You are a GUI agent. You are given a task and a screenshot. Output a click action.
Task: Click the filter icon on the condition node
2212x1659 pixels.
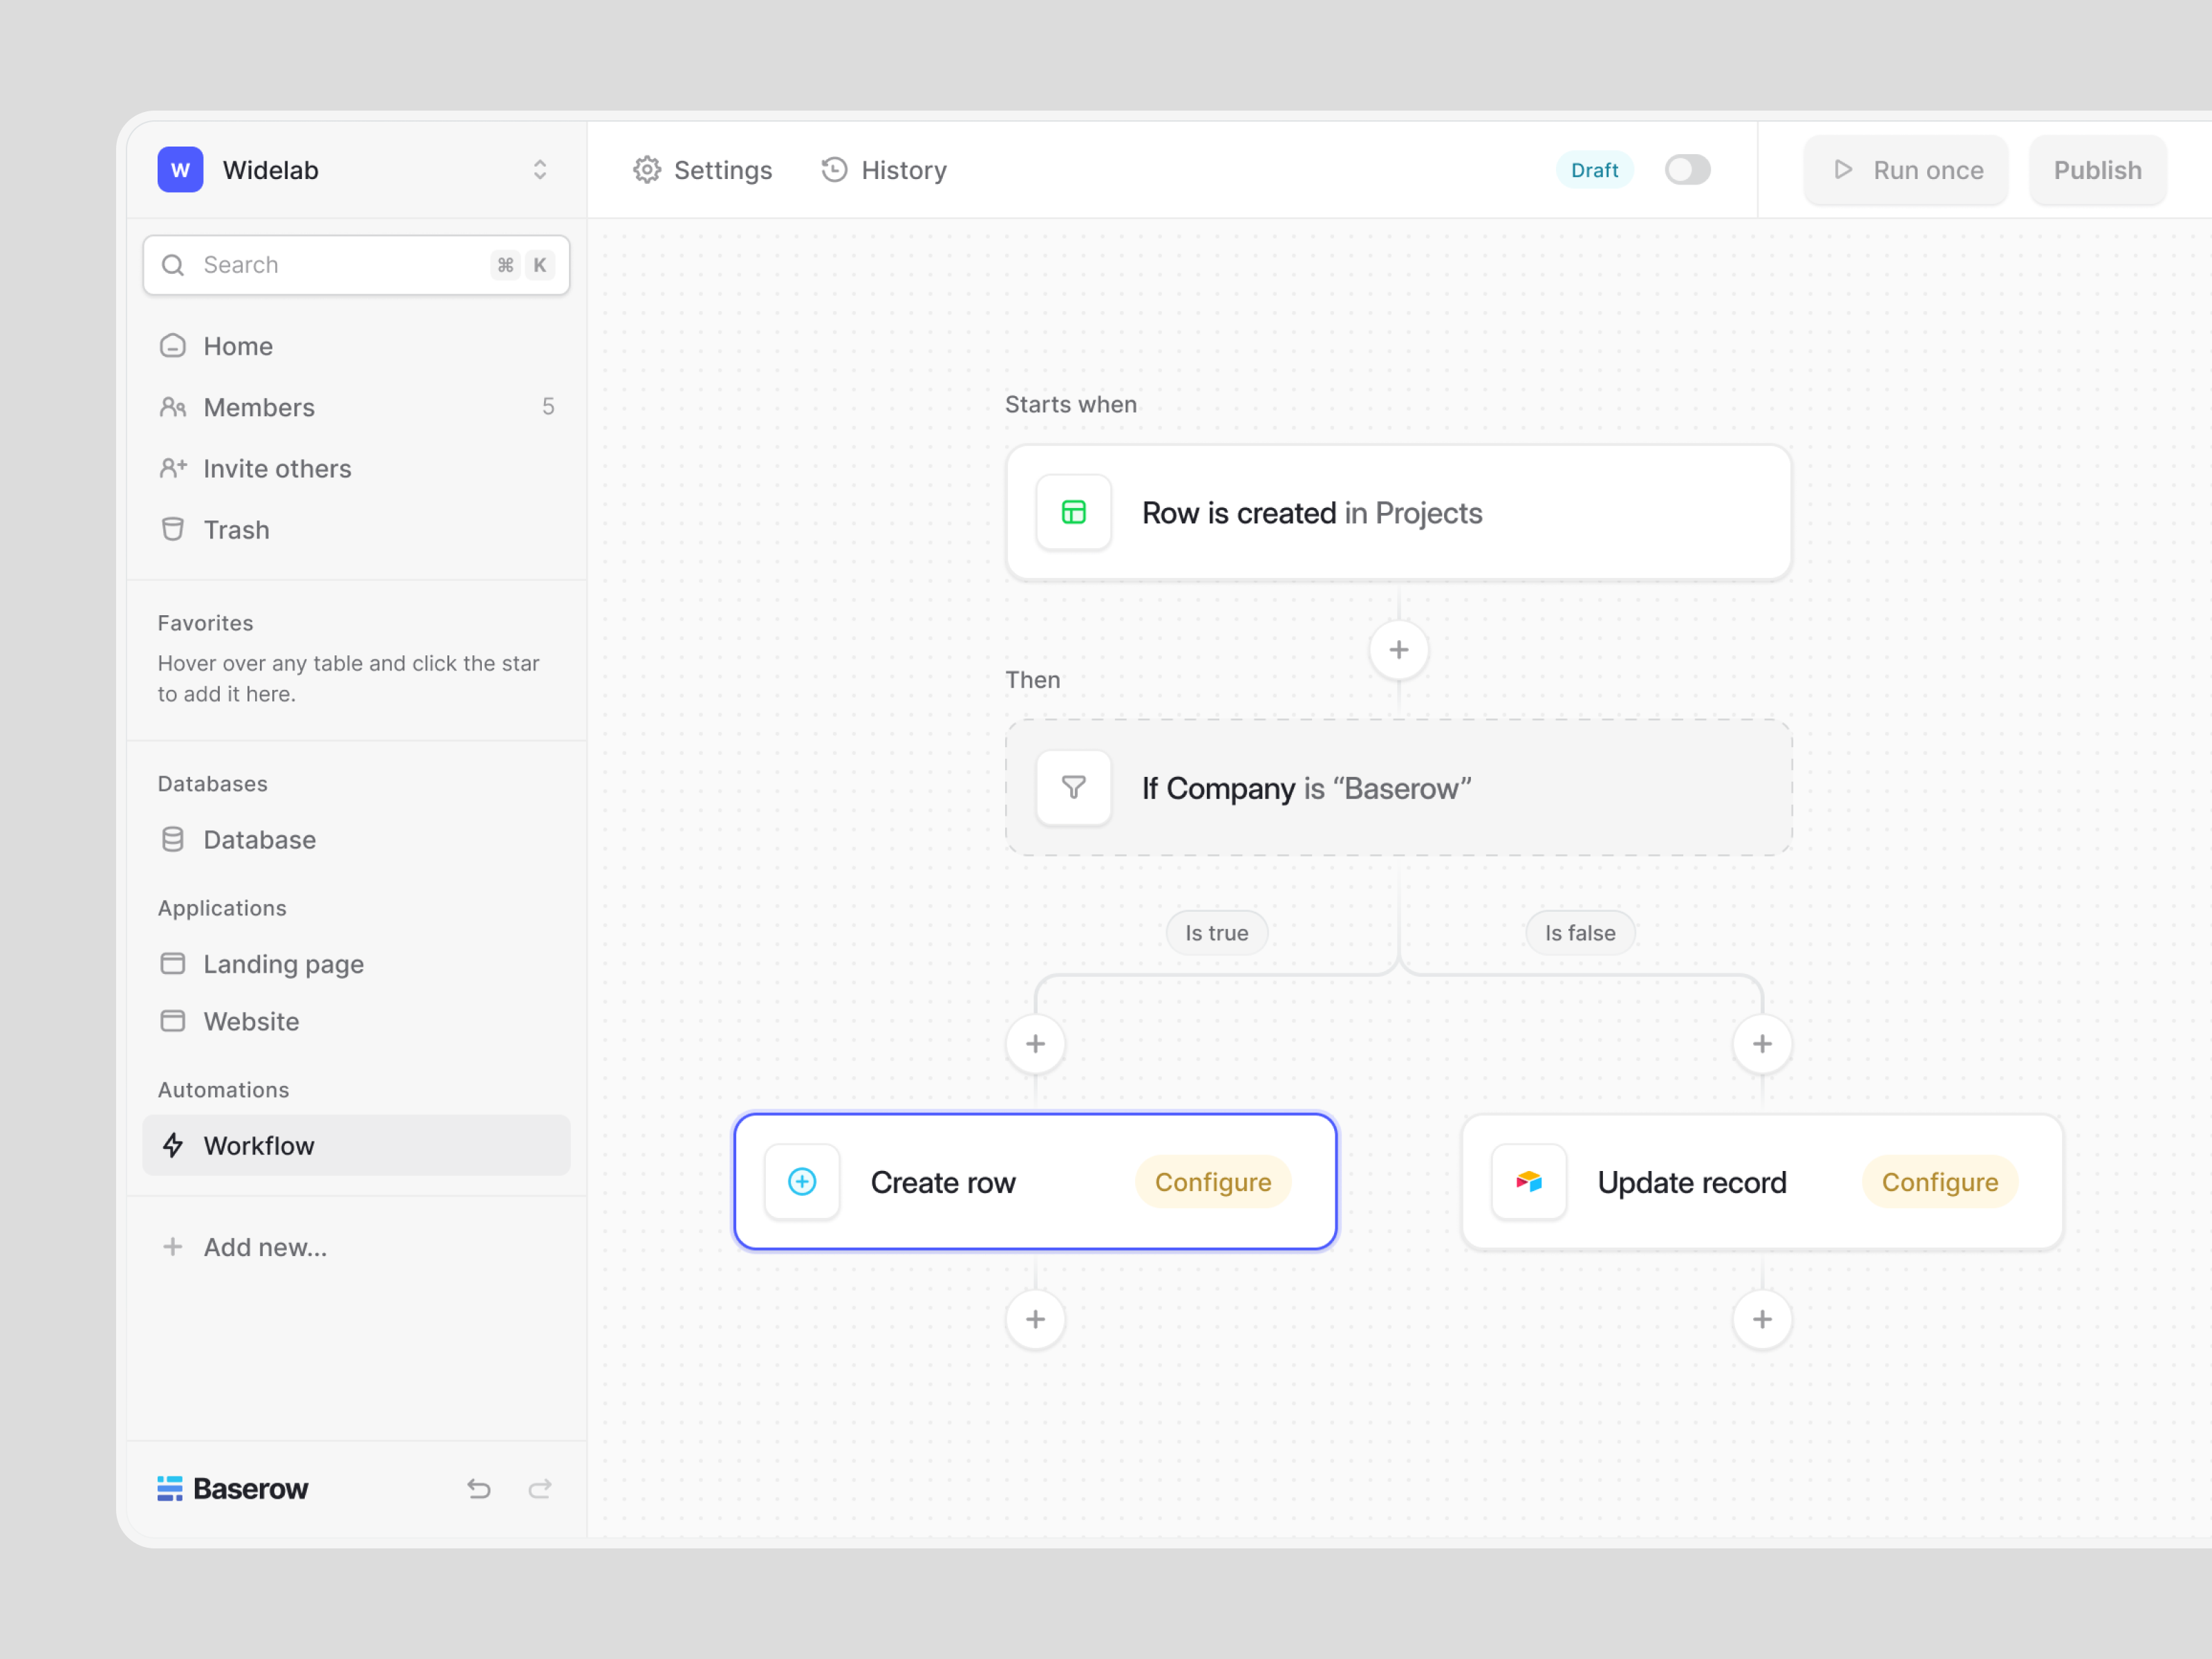click(x=1073, y=788)
